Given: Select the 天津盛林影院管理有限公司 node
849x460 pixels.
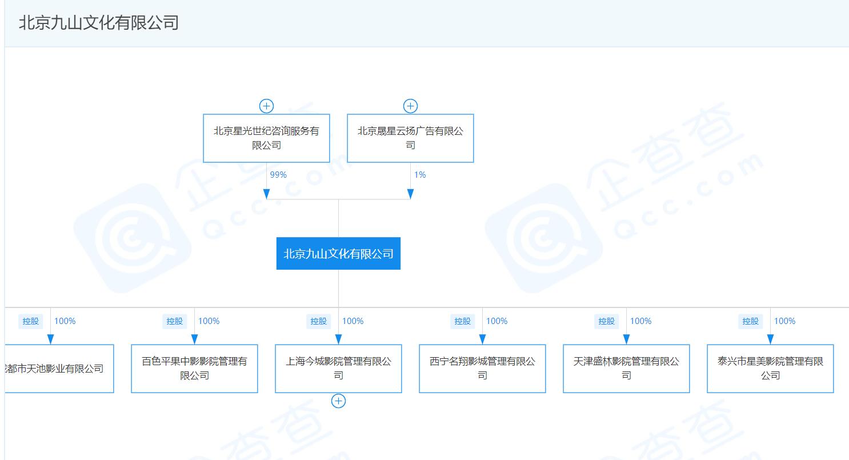Looking at the screenshot, I should [626, 368].
